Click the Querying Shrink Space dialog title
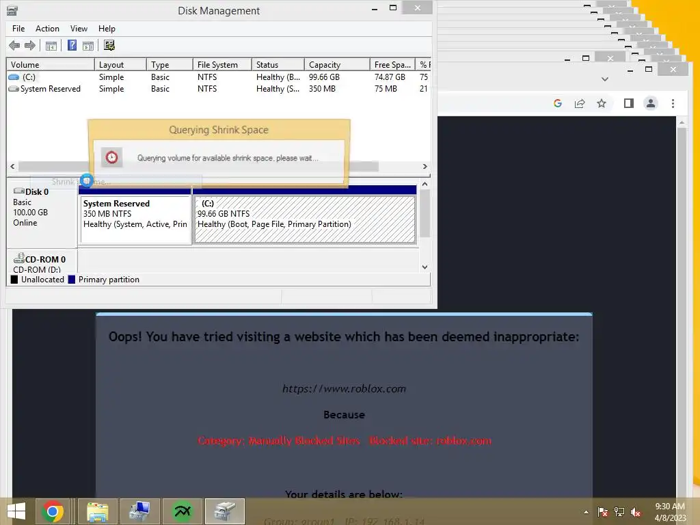This screenshot has height=525, width=700. (219, 130)
